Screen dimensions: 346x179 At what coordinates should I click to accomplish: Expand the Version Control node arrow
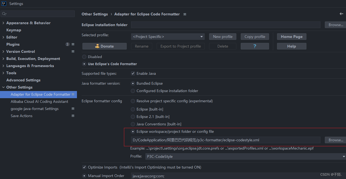point(3,51)
